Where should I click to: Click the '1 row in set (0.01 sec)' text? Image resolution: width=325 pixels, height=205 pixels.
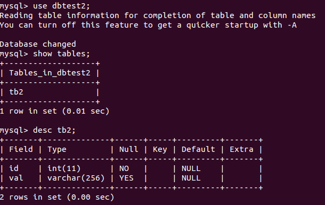[x=55, y=111]
